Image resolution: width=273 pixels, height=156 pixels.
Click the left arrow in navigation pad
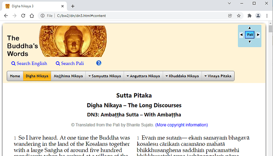[x=241, y=35]
